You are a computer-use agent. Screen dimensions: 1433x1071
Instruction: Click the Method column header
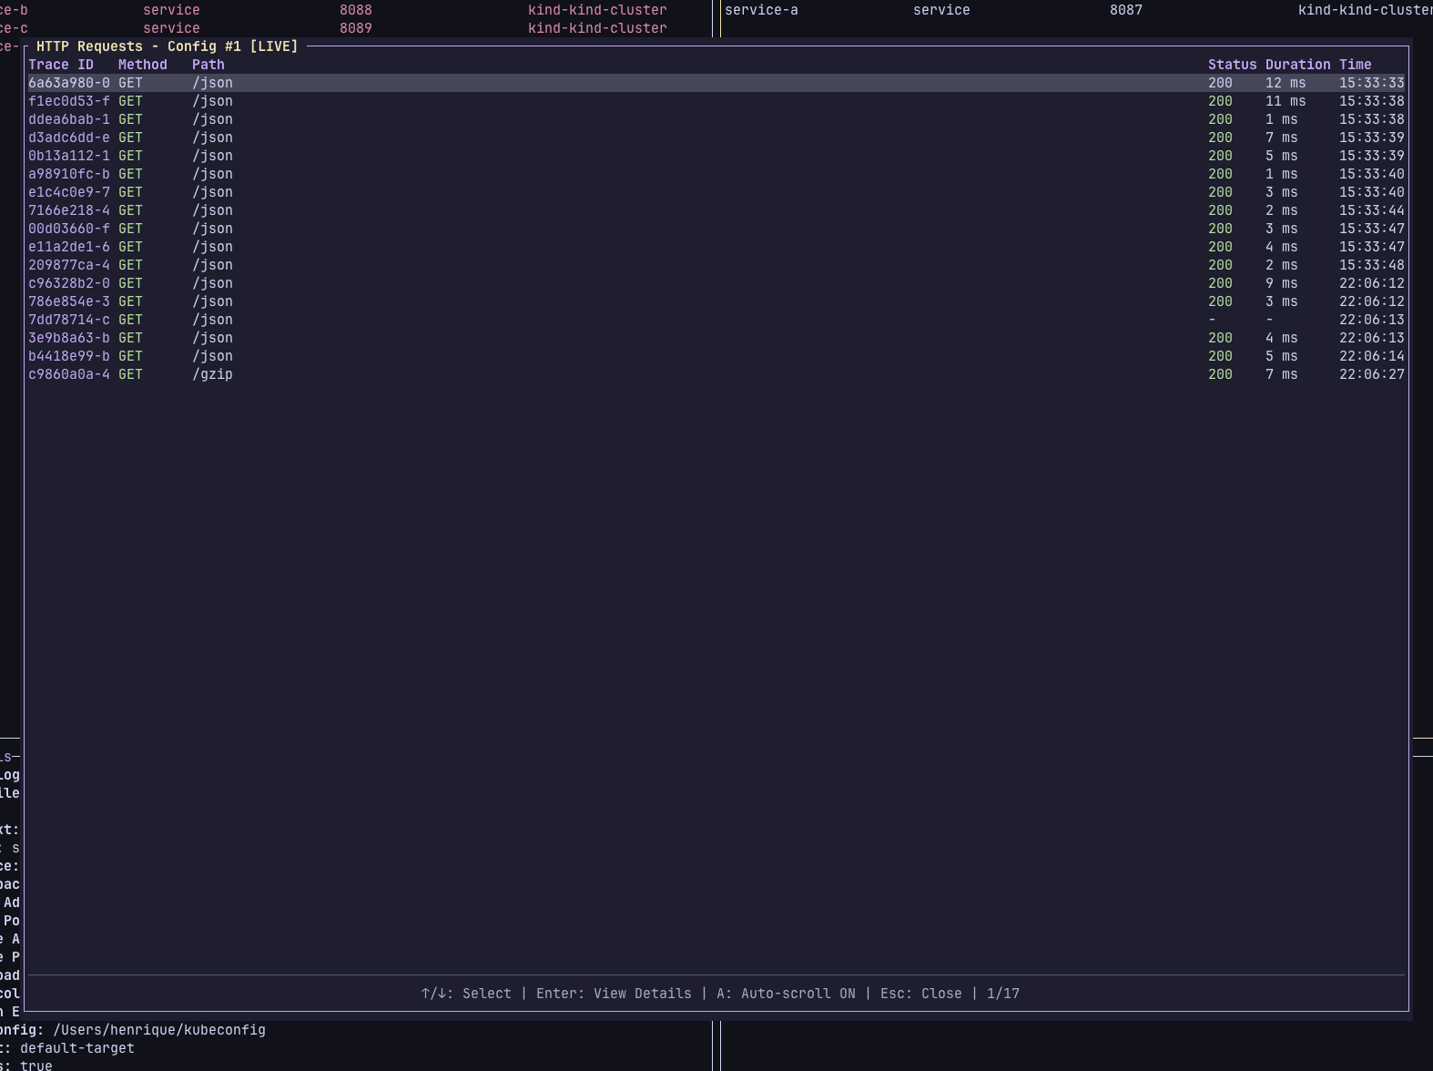(143, 65)
